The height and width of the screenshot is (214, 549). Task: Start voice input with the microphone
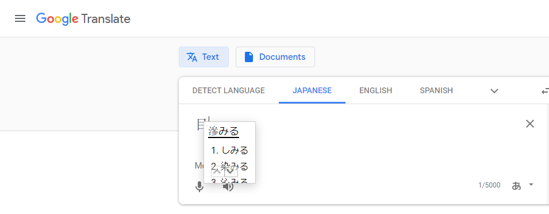point(199,187)
